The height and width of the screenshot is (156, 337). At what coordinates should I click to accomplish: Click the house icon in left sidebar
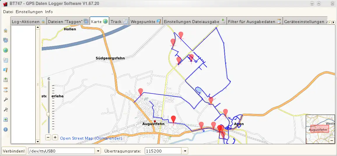tap(5, 31)
